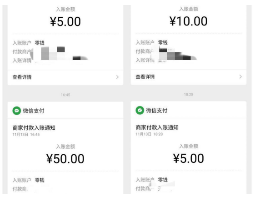This screenshot has width=255, height=212.
Task: Click 零钱 account value in the ¥10.00 card
Action: point(163,43)
